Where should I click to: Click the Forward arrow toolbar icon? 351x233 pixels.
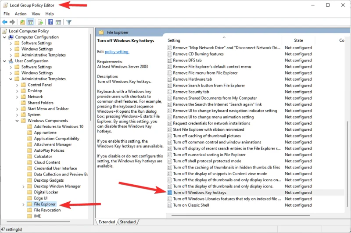(x=12, y=22)
